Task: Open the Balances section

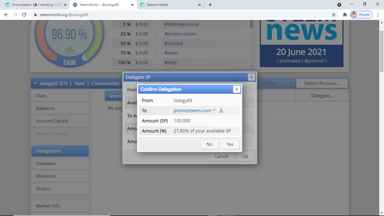Action: tap(60, 108)
